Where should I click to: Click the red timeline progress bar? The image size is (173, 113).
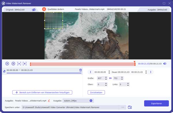(x=83, y=64)
